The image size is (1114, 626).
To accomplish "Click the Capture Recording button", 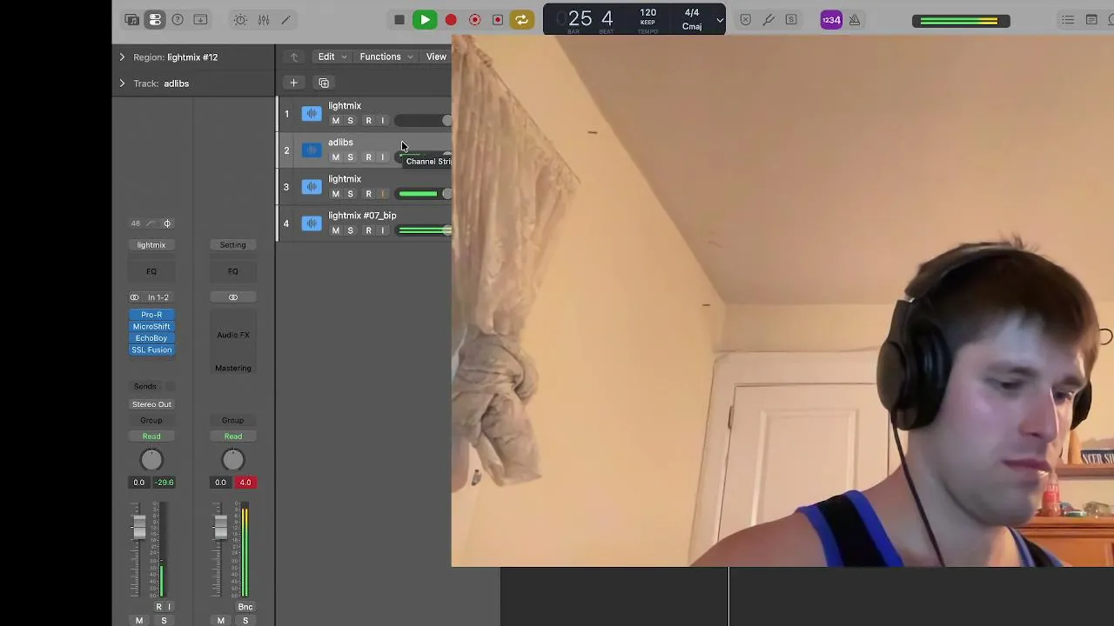I will 474,20.
